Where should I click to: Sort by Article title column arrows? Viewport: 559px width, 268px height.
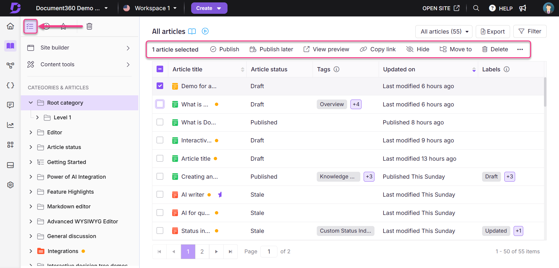[243, 70]
